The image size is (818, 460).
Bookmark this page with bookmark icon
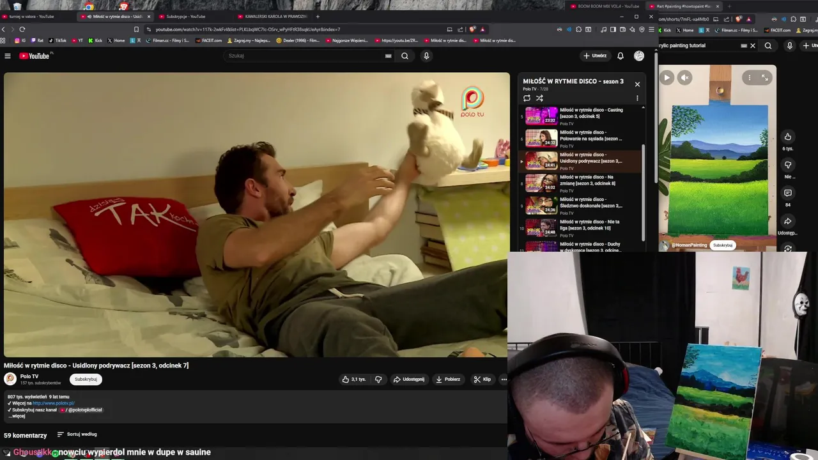click(x=136, y=29)
